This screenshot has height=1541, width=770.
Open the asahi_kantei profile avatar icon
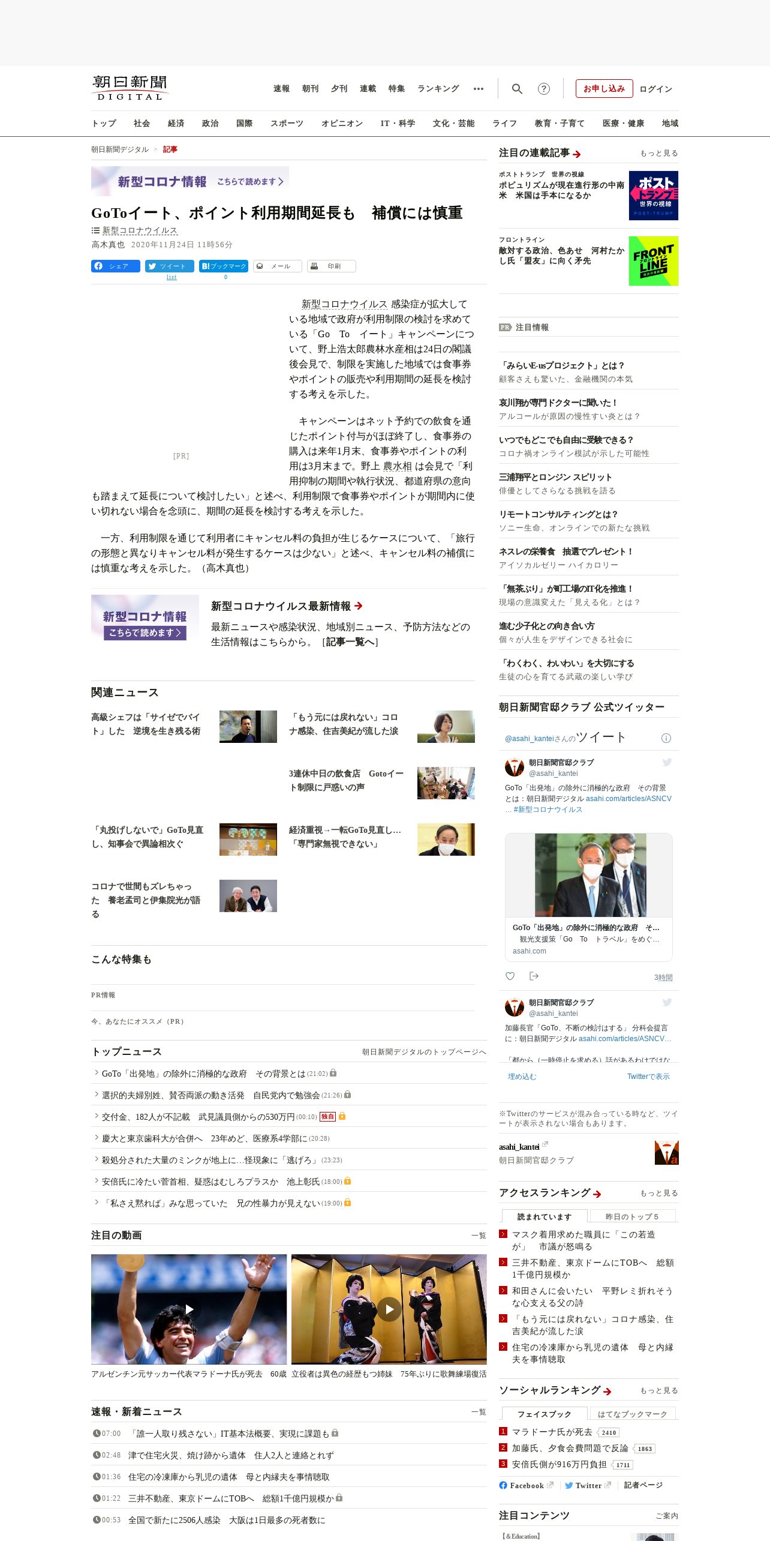[x=666, y=1153]
